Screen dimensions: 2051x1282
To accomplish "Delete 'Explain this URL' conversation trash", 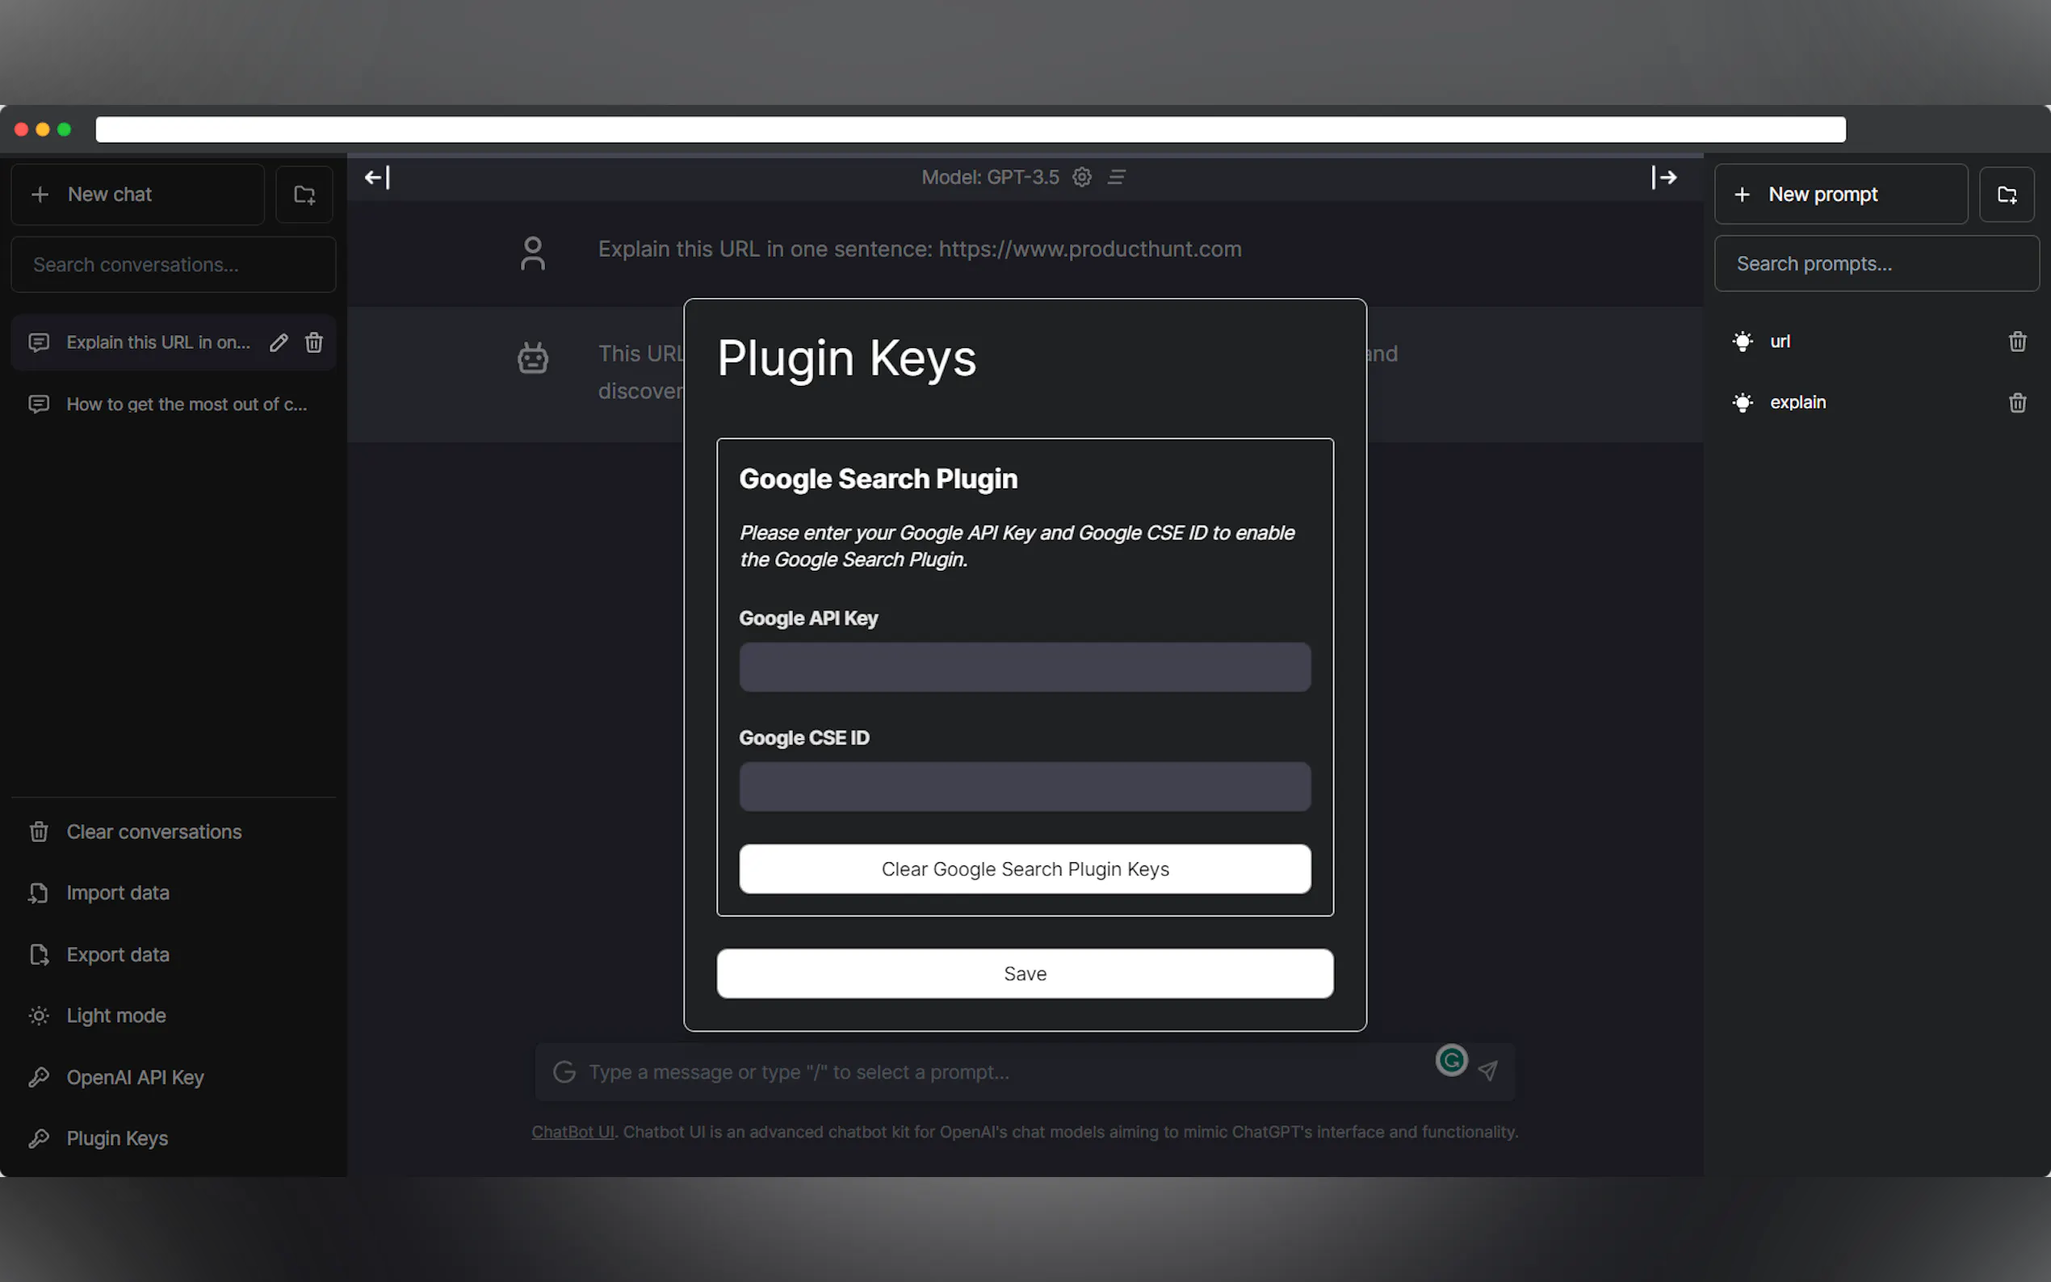I will click(x=314, y=342).
